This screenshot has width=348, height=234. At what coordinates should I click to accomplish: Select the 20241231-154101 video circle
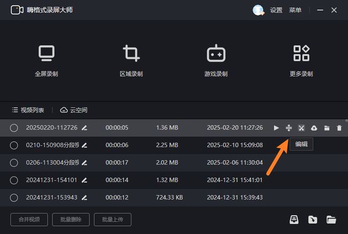pos(14,180)
